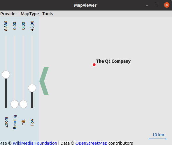Click the middle of the Tilt slider track
This screenshot has width=172, height=145.
(x=23, y=68)
